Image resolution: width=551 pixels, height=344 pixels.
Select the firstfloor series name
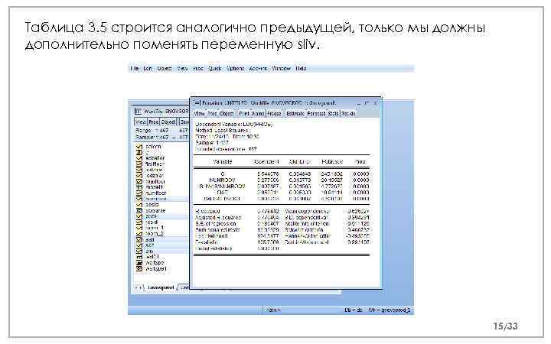coord(155,164)
